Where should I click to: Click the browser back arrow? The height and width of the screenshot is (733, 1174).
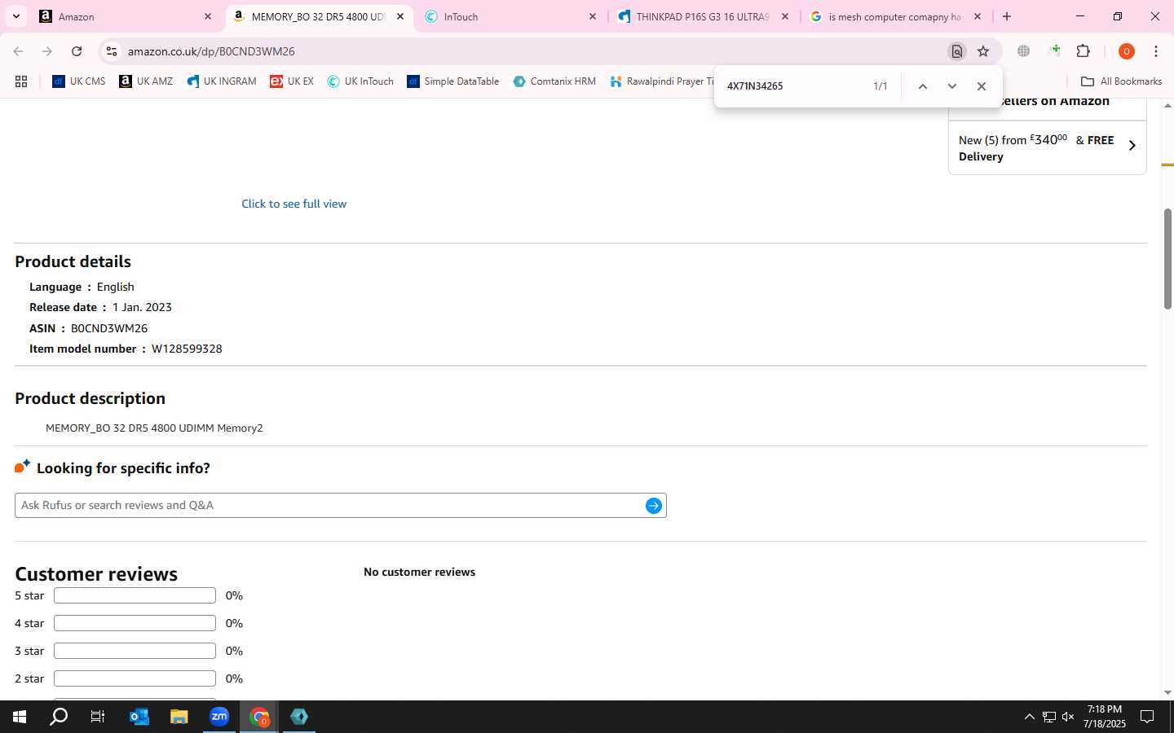(18, 51)
